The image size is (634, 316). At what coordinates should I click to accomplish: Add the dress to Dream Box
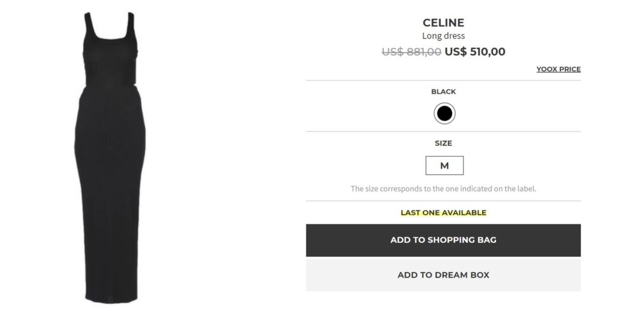pos(443,275)
